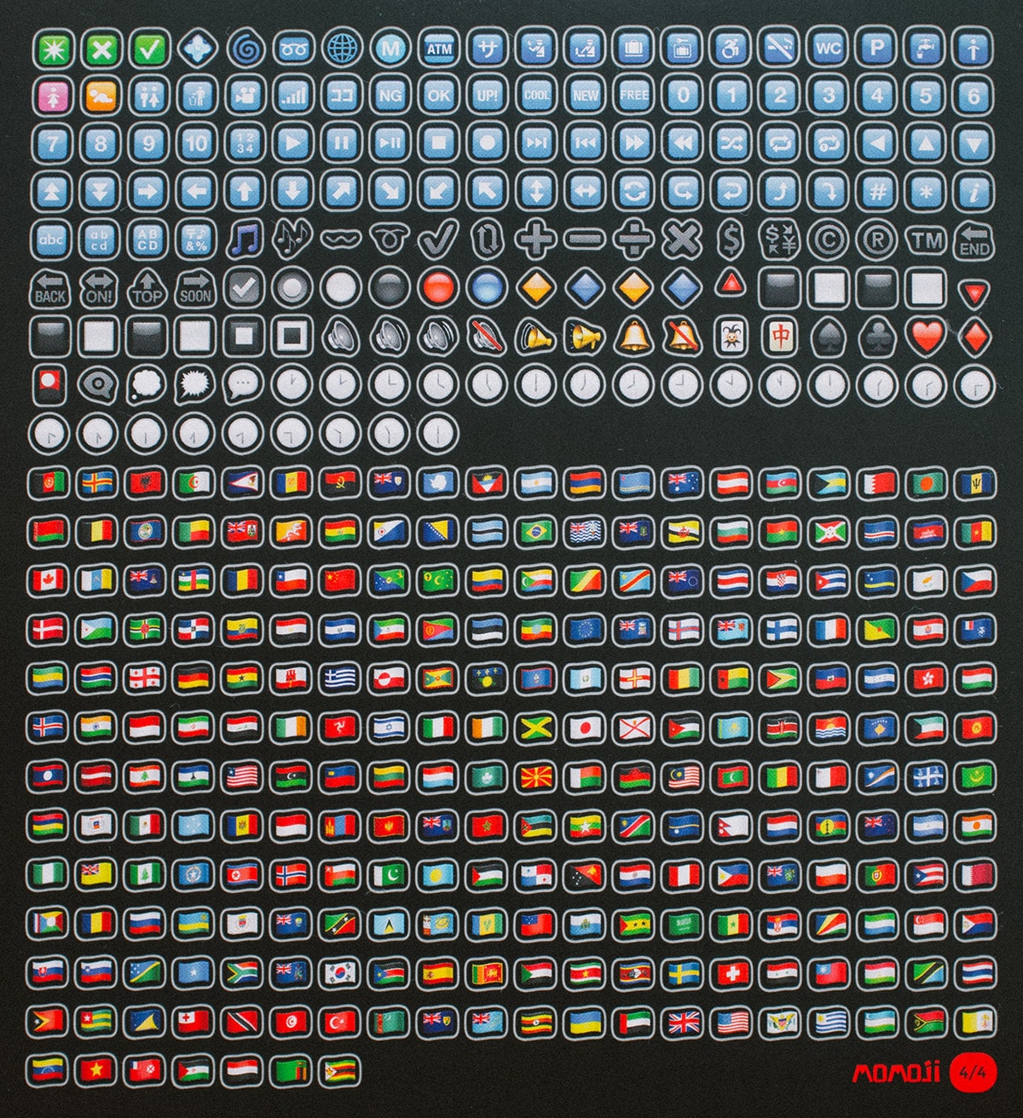The height and width of the screenshot is (1118, 1023).
Task: Select the red heart suit emoji
Action: [926, 337]
